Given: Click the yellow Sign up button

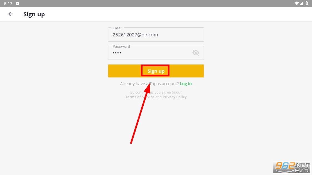Looking at the screenshot, I should pos(156,71).
